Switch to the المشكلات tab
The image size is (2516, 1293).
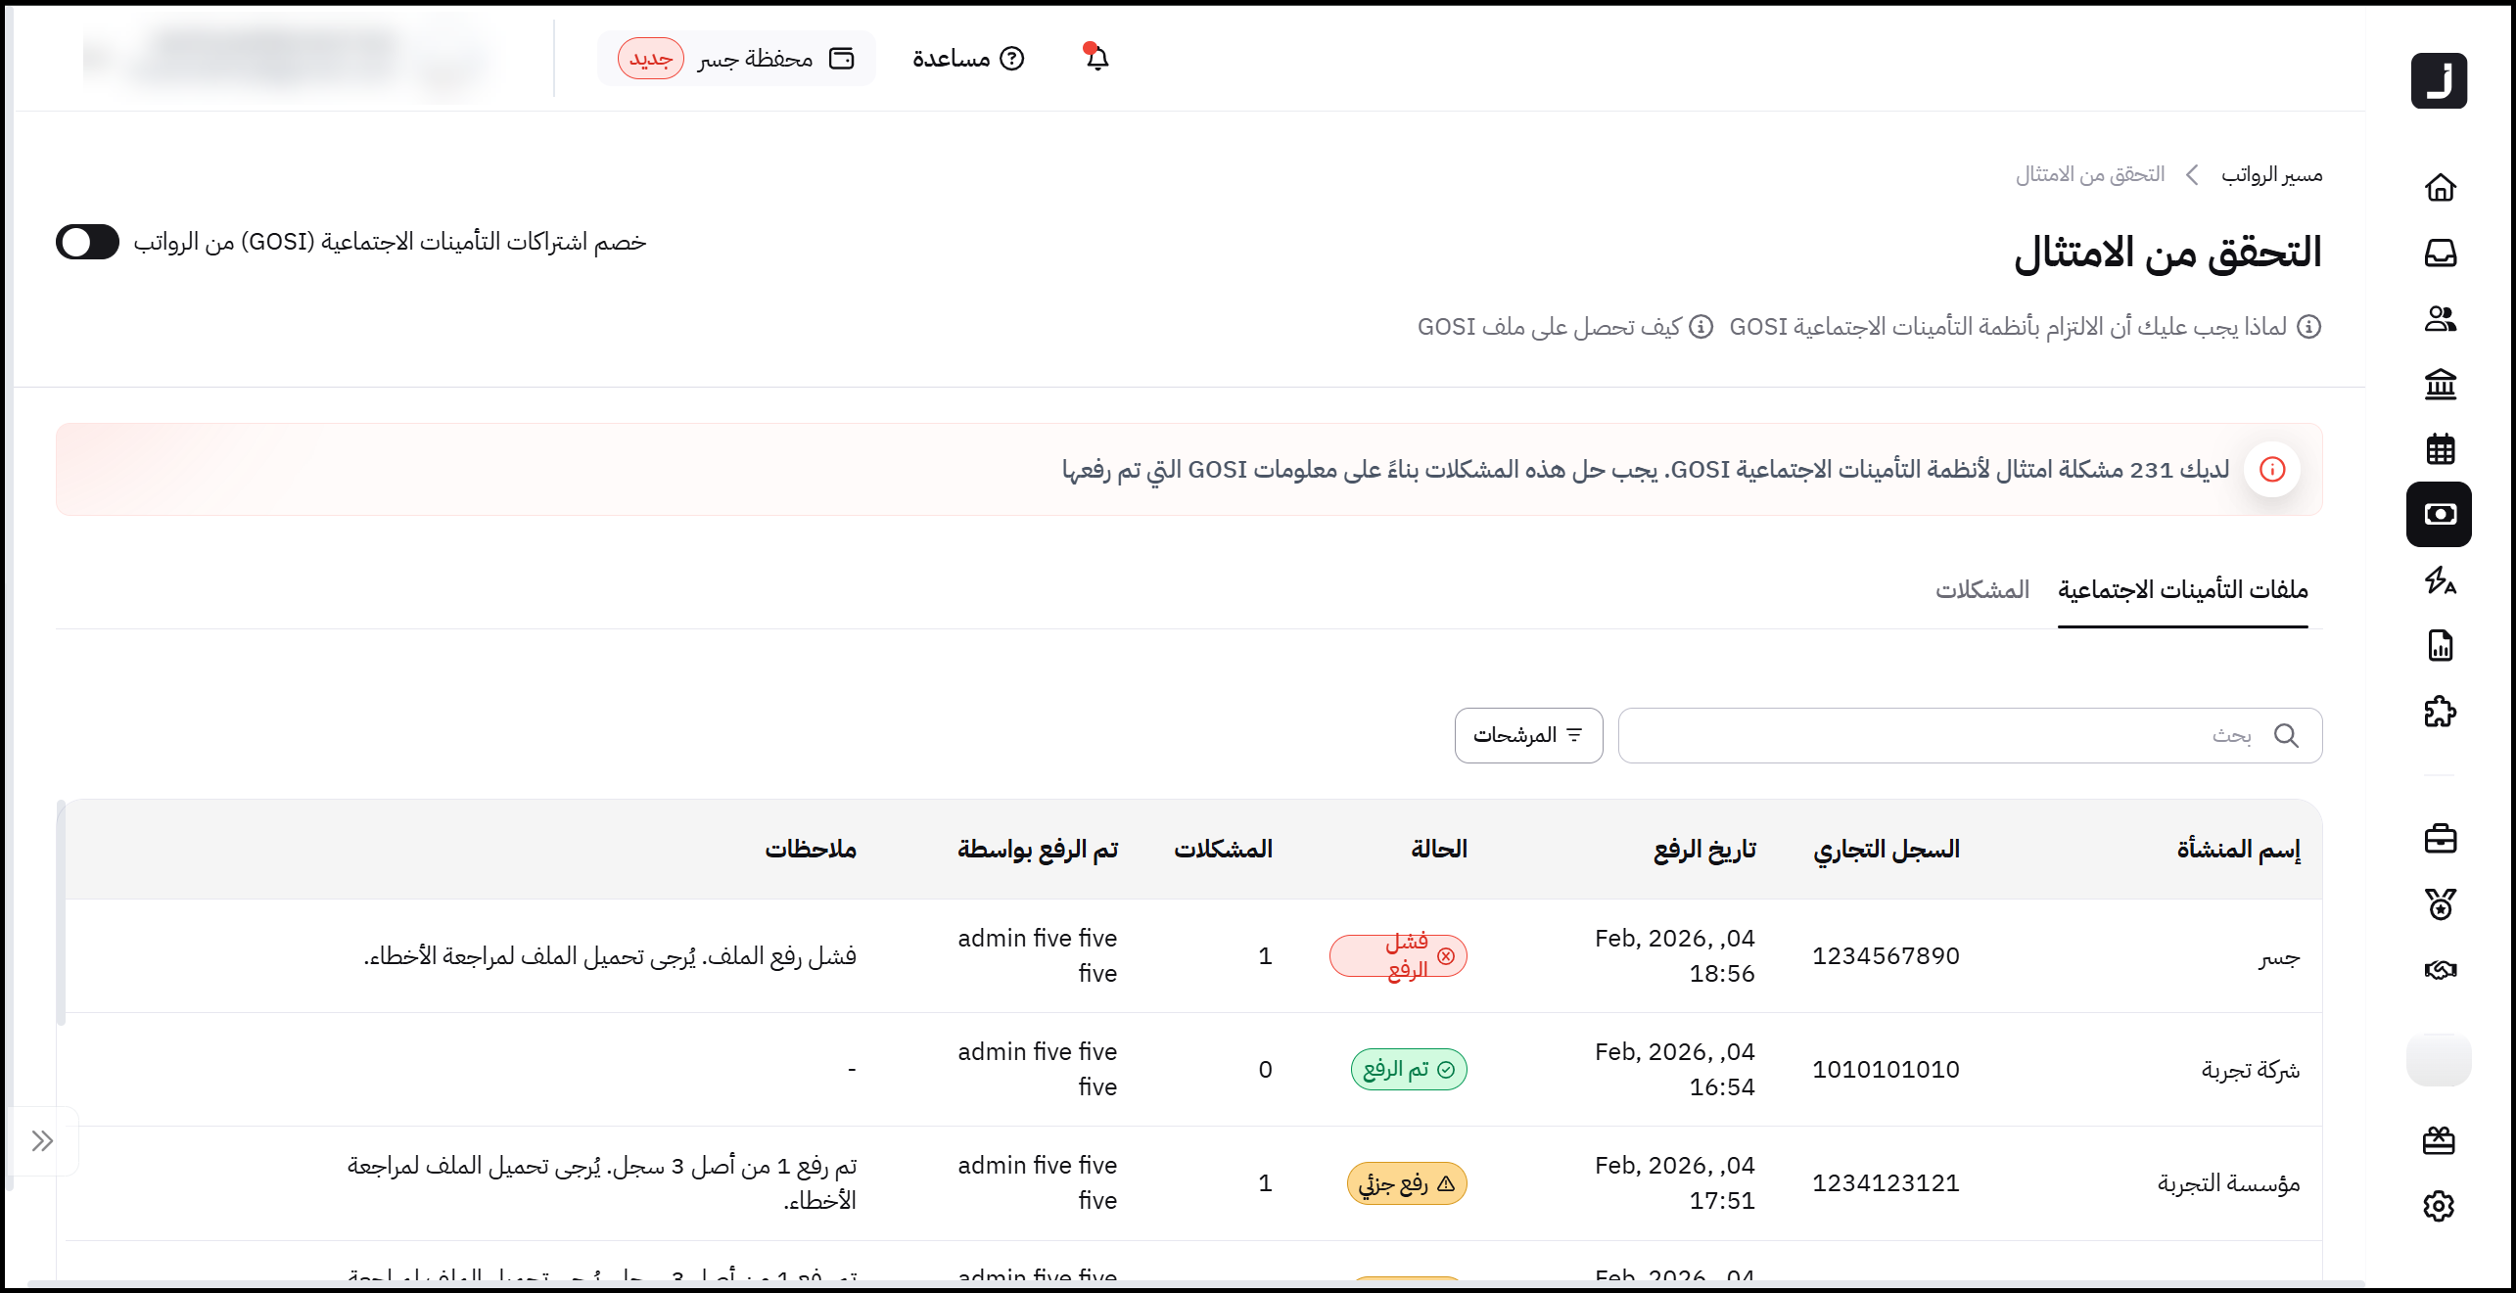point(1981,589)
